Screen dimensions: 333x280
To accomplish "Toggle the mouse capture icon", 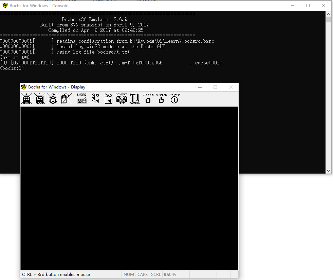I will click(x=66, y=99).
